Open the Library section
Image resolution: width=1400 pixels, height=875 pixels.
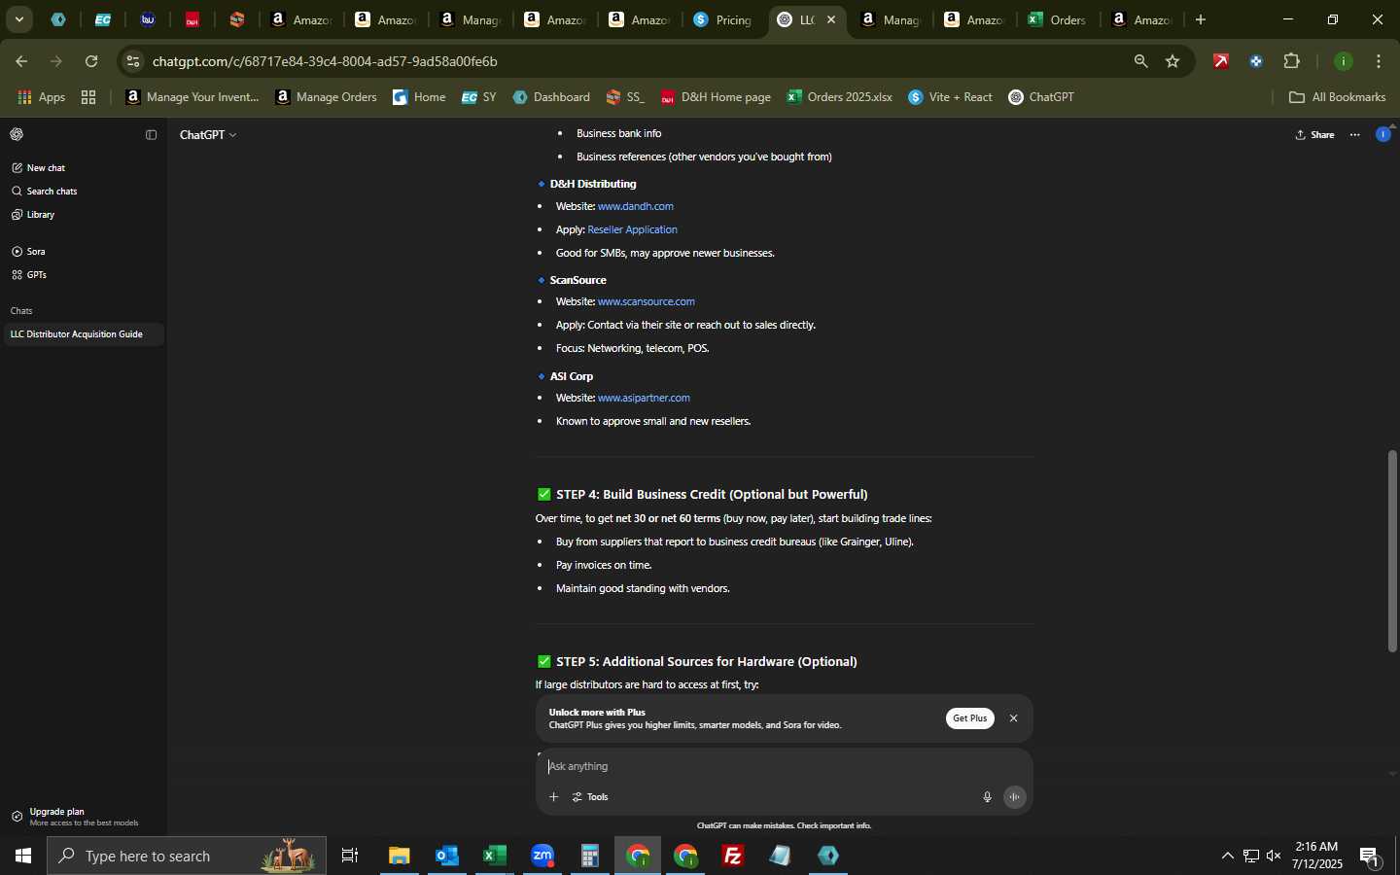click(33, 215)
